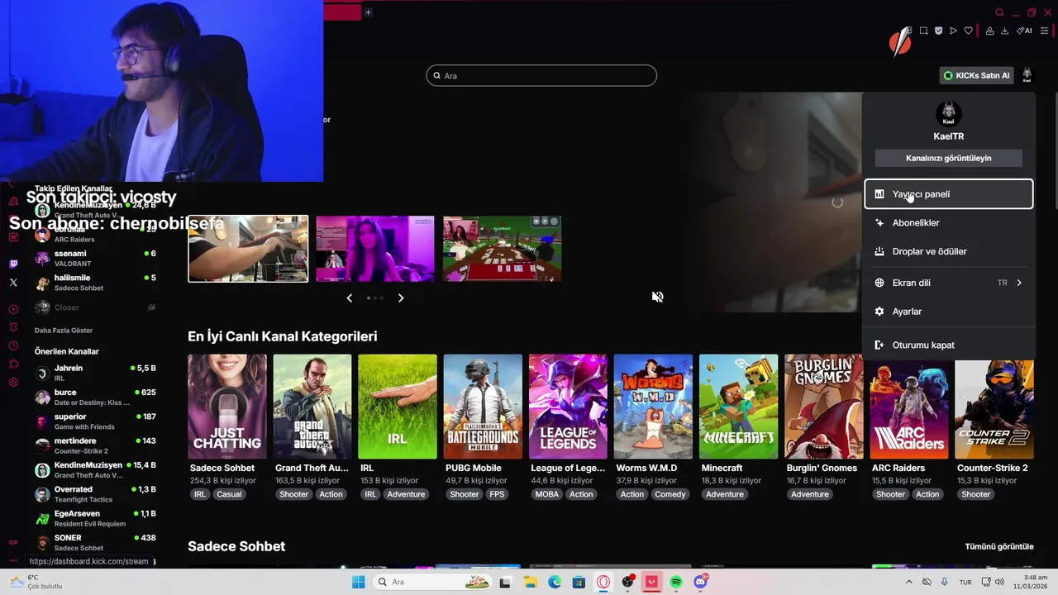Open burce recommended channel
Image resolution: width=1058 pixels, height=595 pixels.
click(x=95, y=397)
